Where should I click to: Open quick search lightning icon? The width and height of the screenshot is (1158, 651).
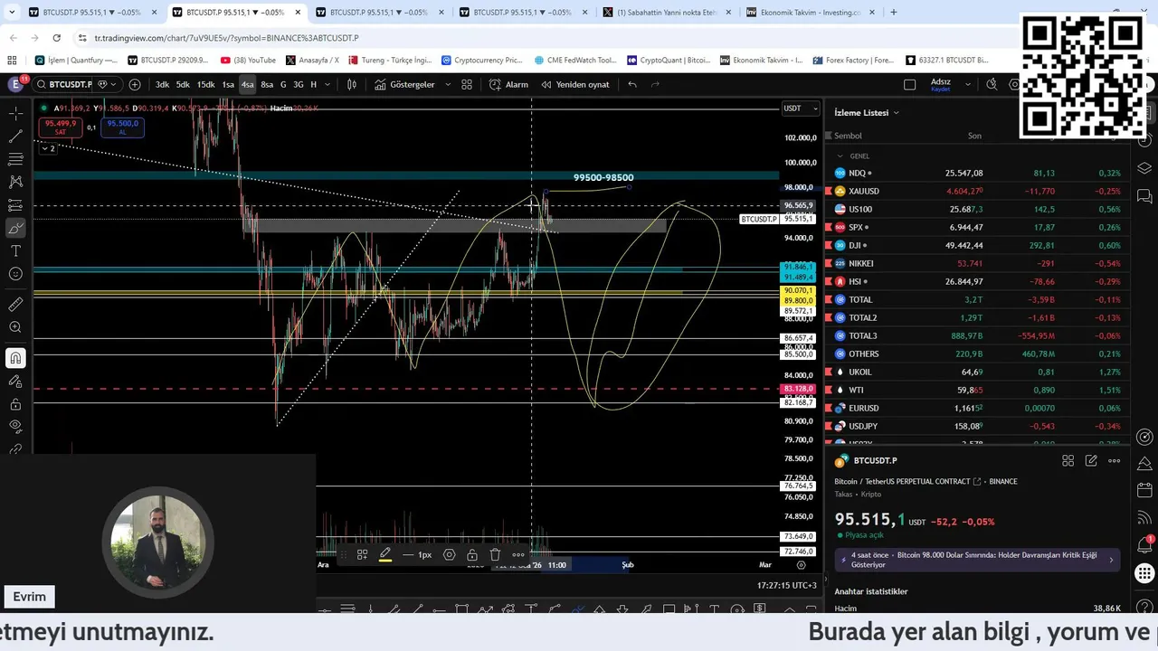pyautogui.click(x=992, y=84)
